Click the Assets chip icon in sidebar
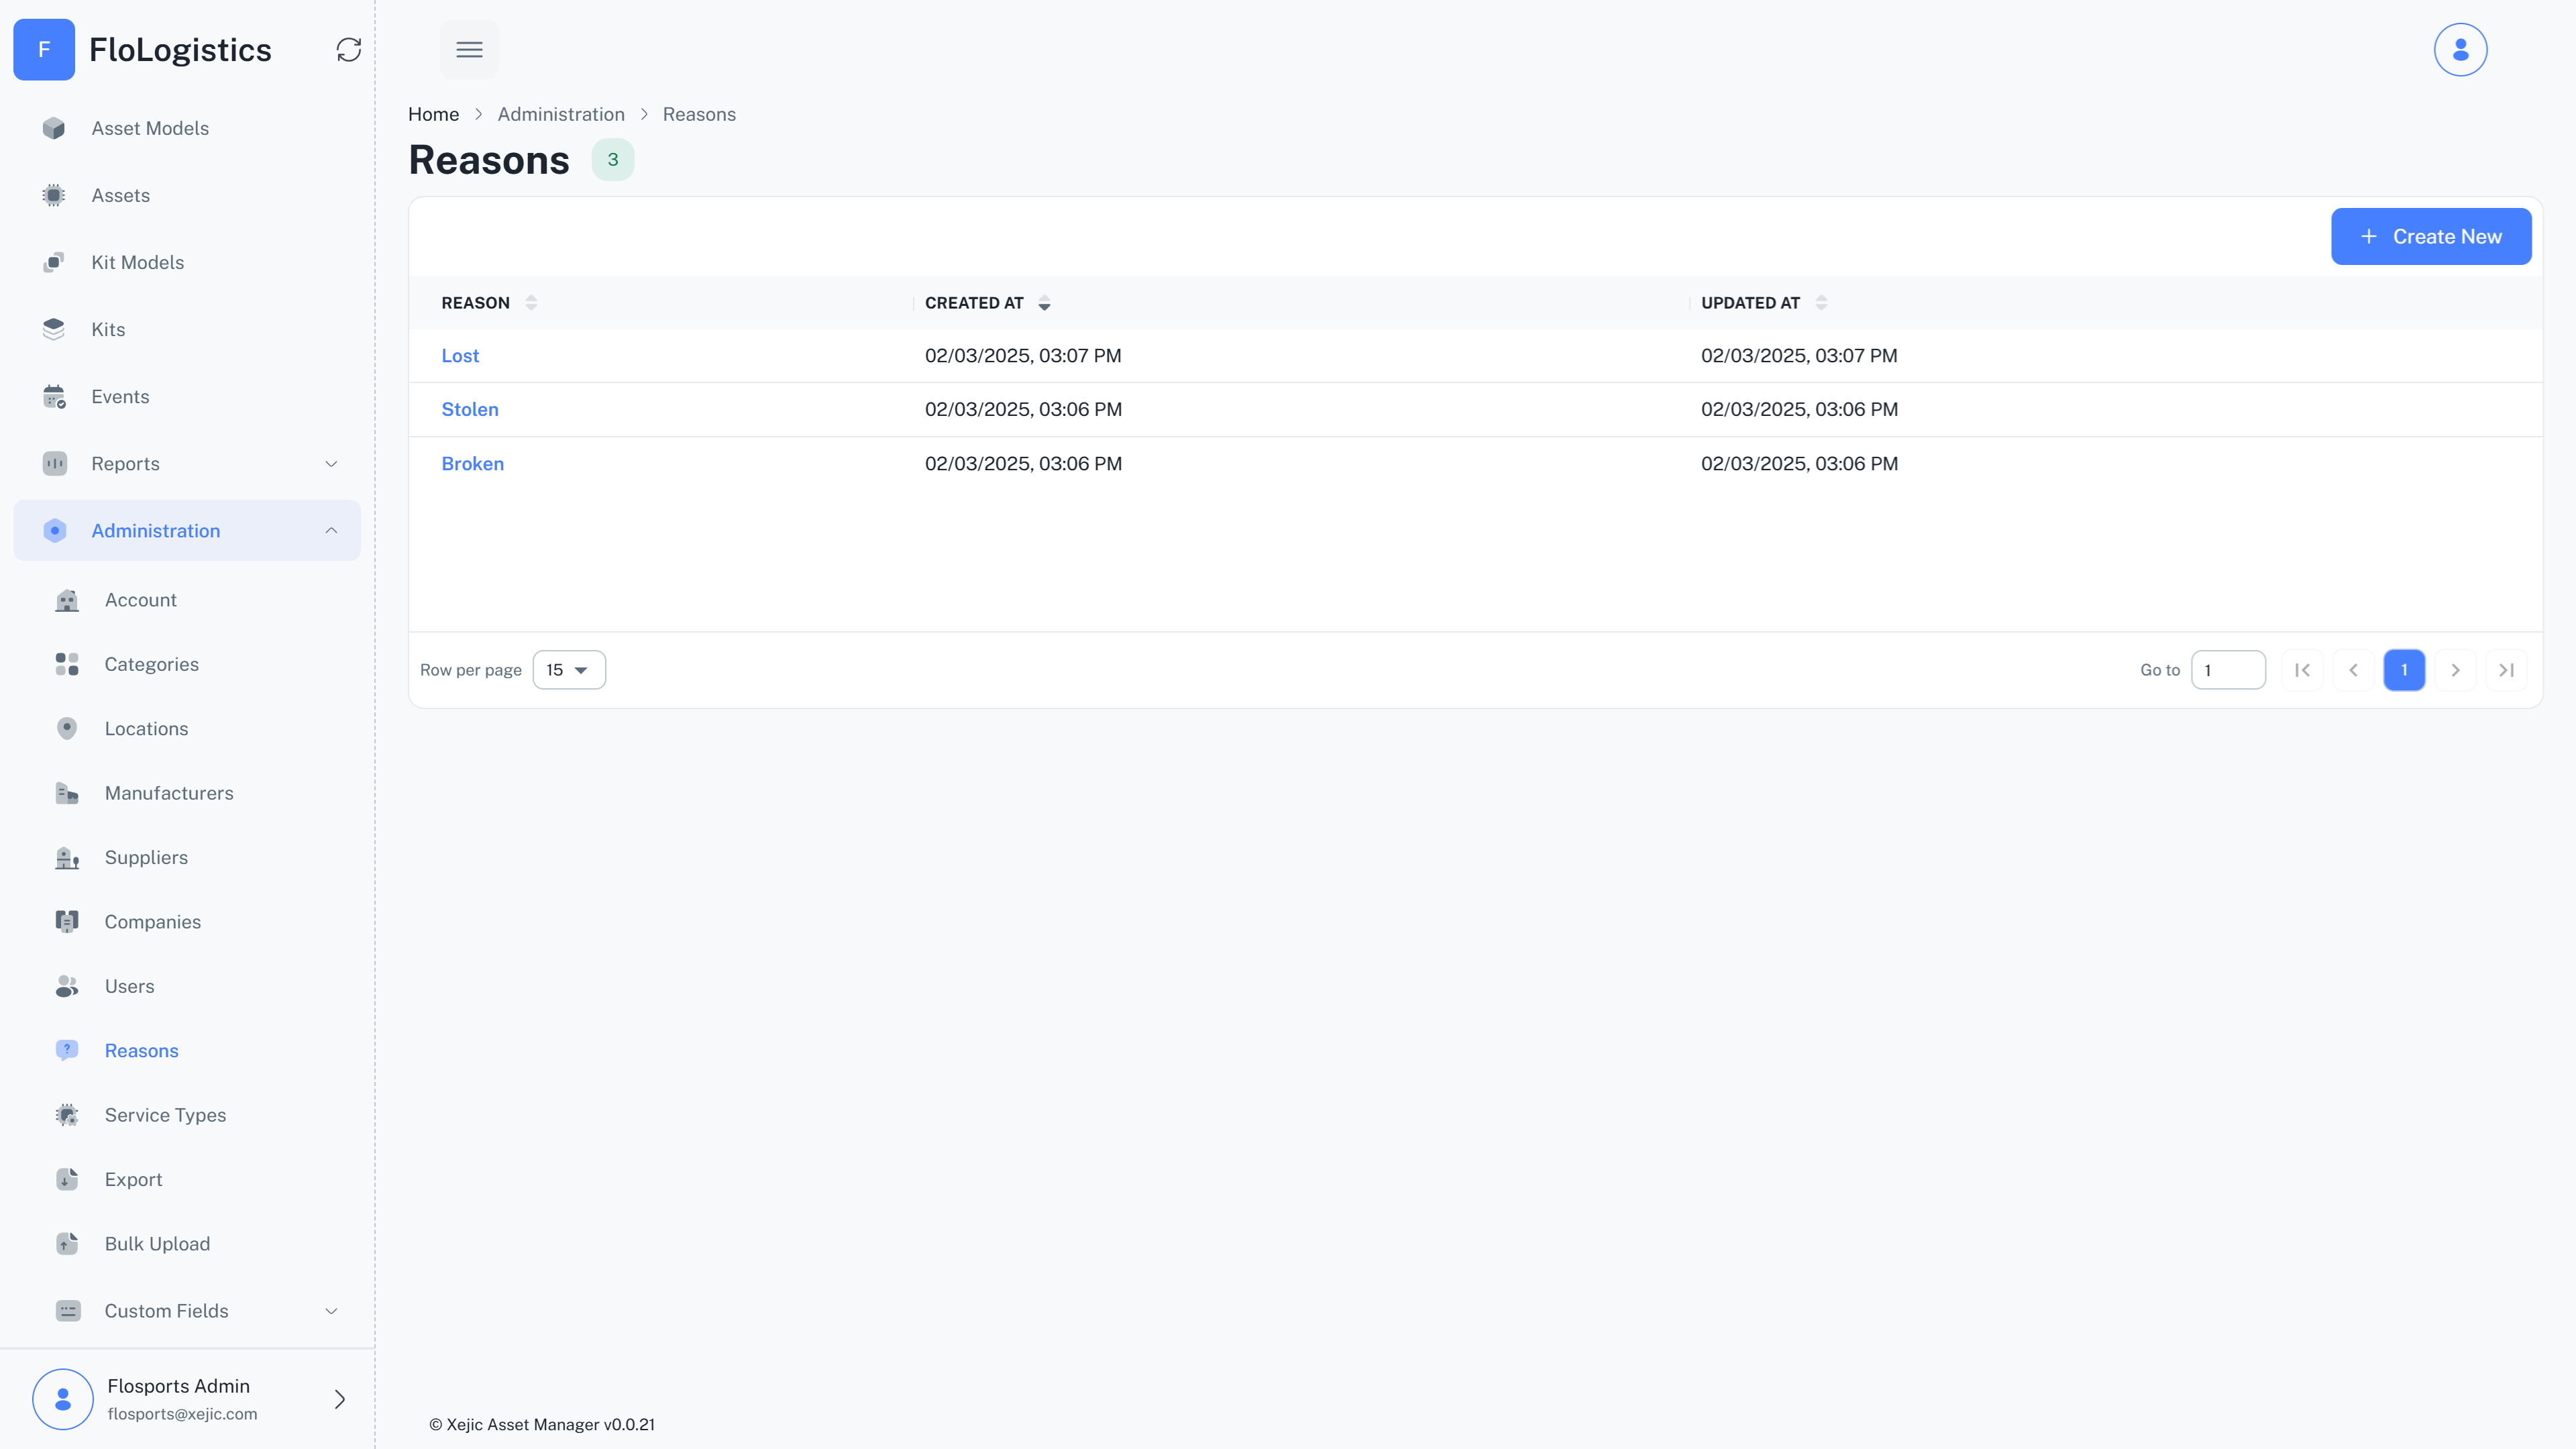 tap(54, 195)
